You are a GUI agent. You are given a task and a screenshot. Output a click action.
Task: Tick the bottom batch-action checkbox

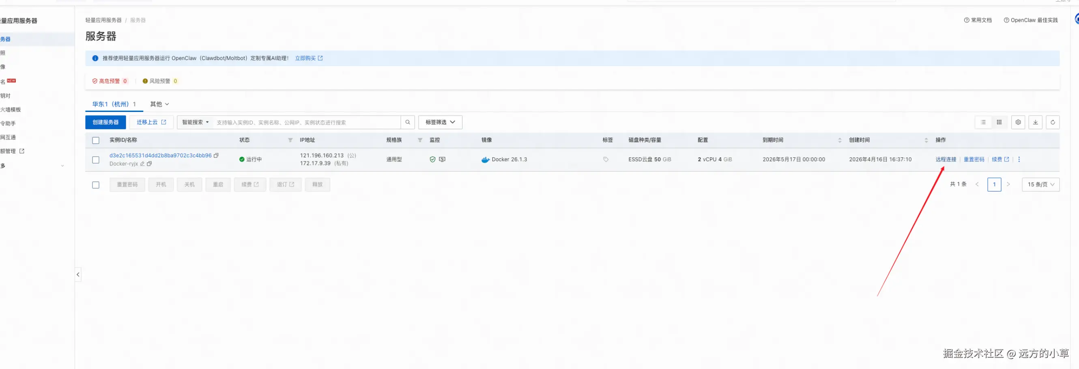click(96, 185)
